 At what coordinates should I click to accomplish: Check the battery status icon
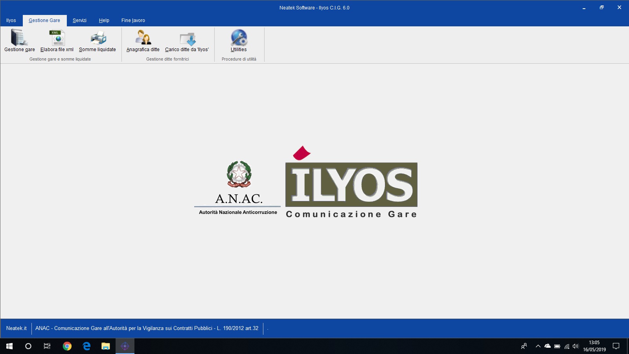pos(557,346)
